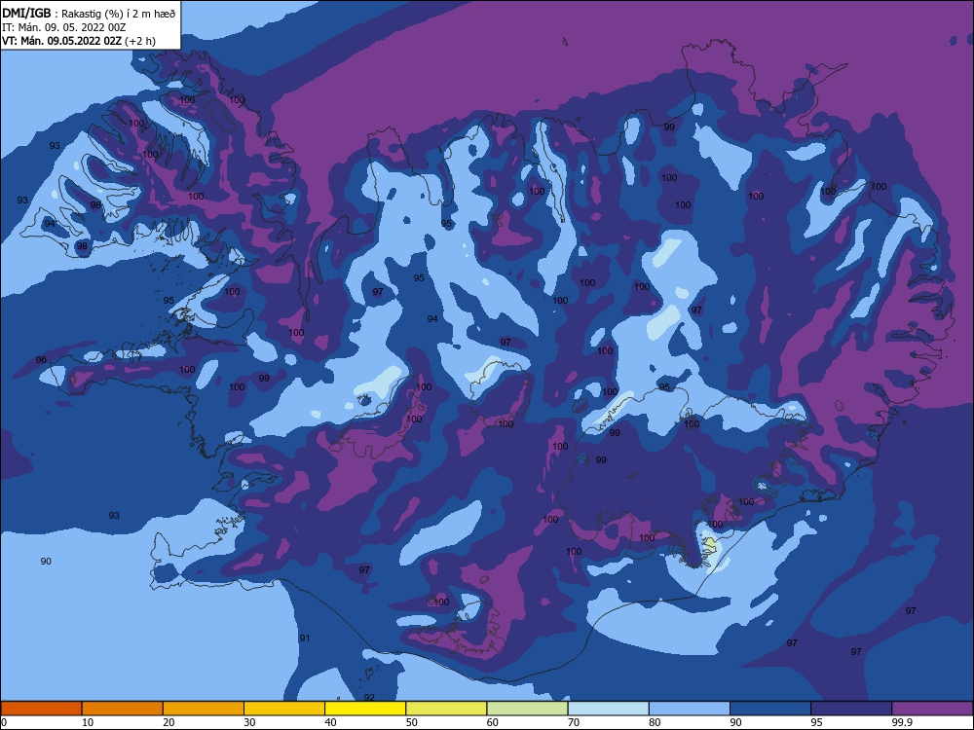Click the '60' legend tick label

(493, 722)
